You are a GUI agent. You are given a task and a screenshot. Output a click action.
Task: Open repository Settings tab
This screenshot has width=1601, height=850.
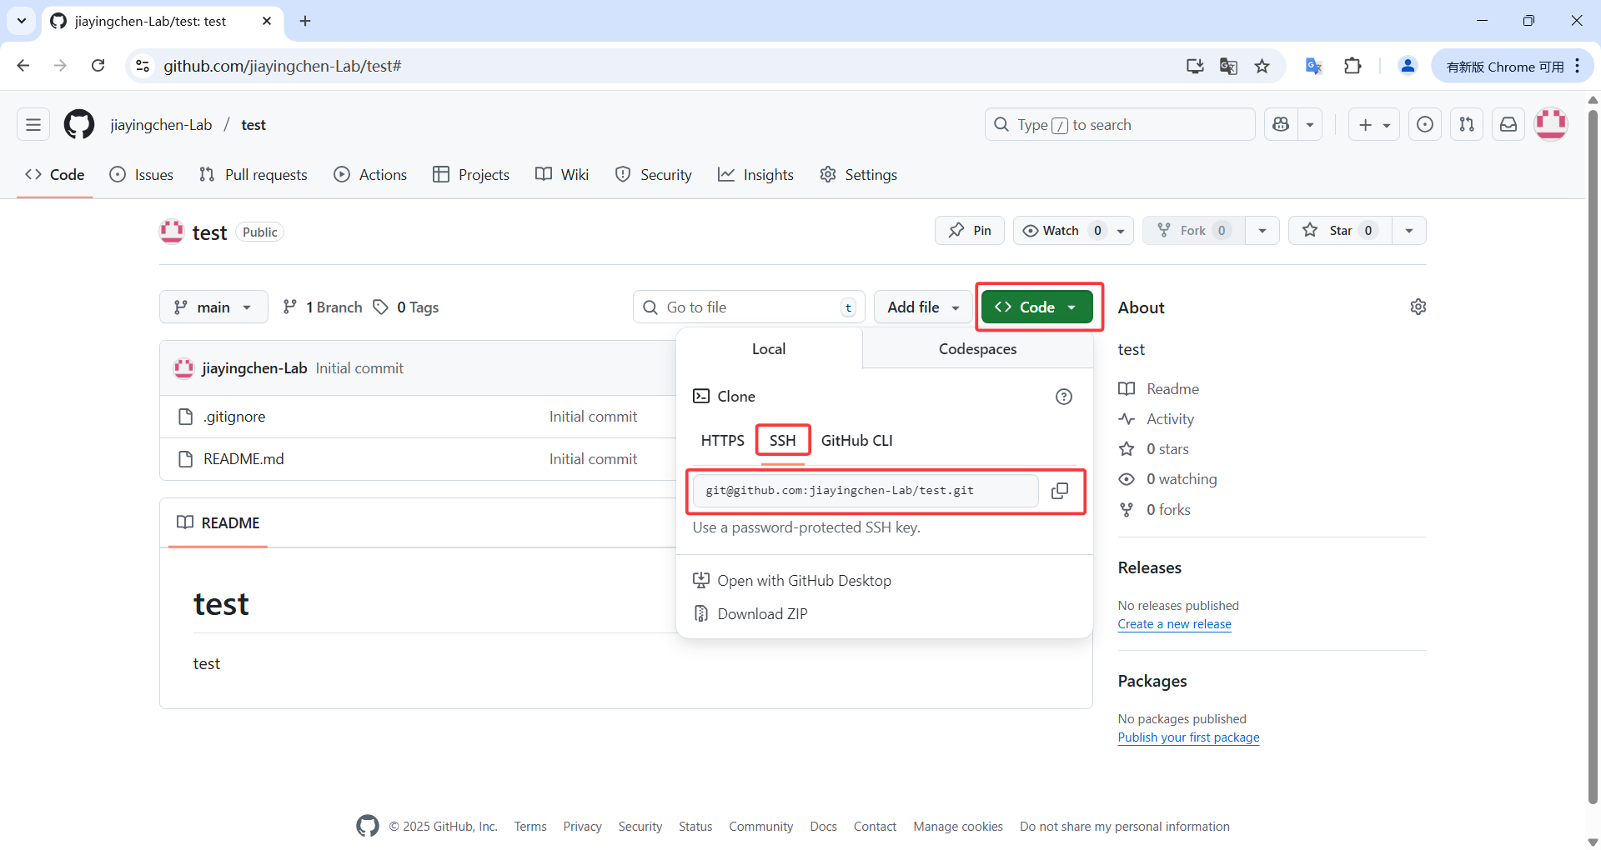[859, 174]
